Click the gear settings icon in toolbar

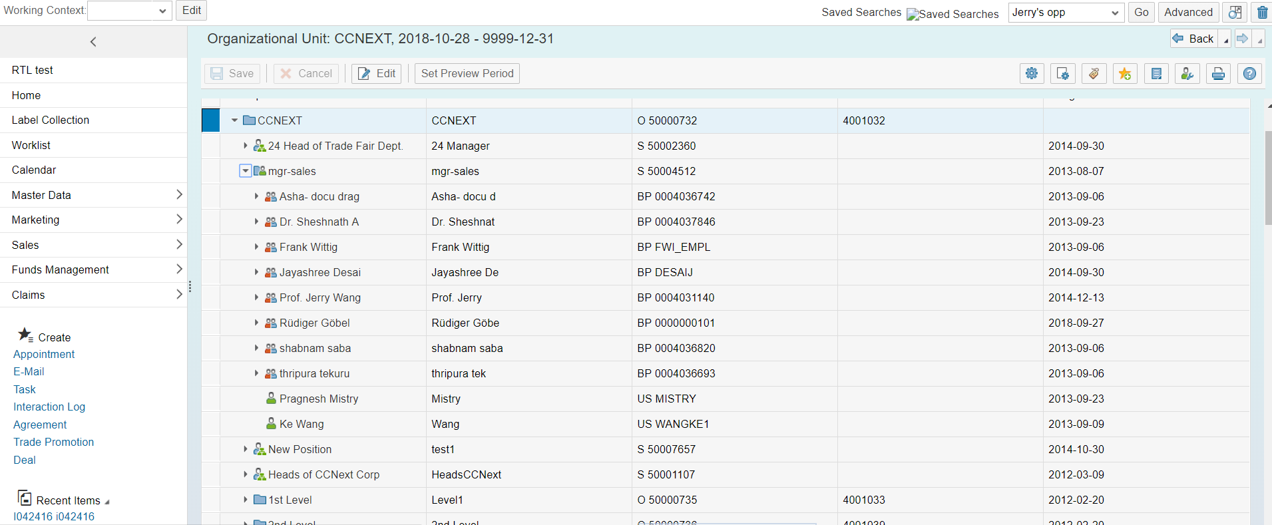(1032, 73)
